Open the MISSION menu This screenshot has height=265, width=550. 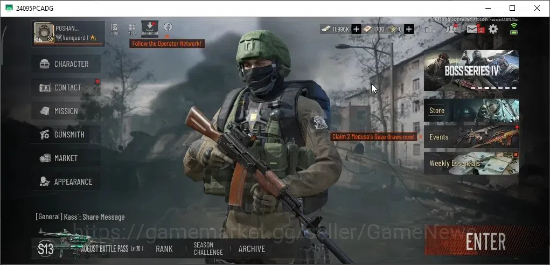coord(66,111)
